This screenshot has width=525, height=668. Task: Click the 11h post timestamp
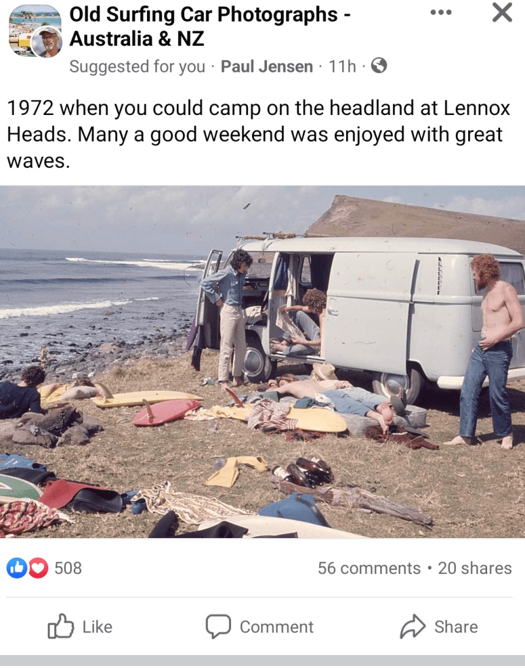[342, 67]
